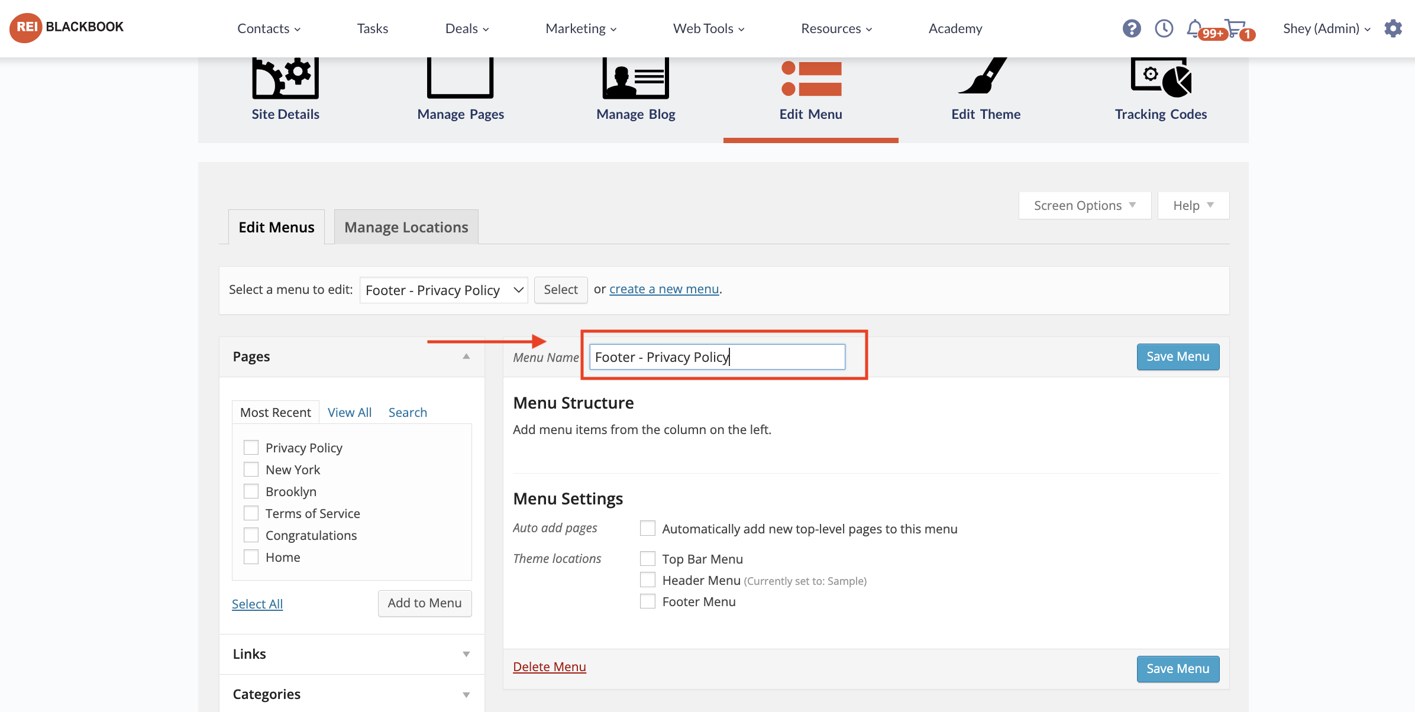Click the Edit Menu list icon
1415x712 pixels.
(x=811, y=78)
